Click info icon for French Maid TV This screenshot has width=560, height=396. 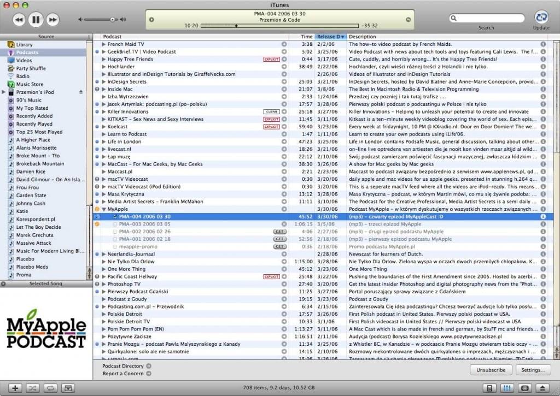(x=543, y=44)
